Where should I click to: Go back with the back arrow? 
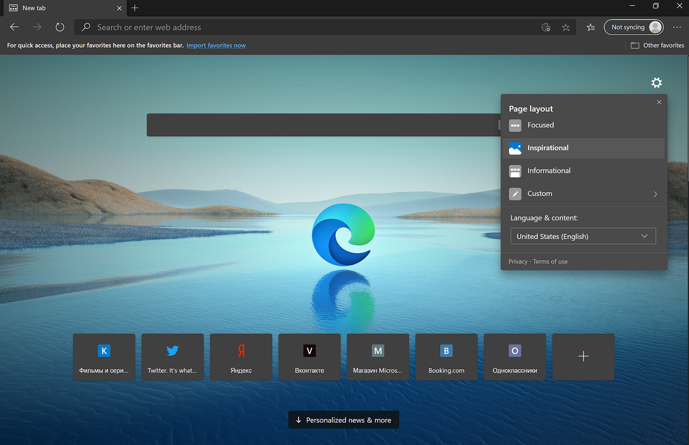tap(14, 27)
